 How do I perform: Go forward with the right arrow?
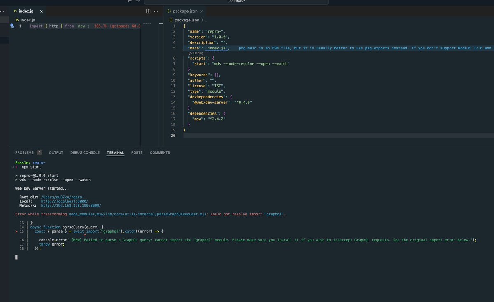138,2
